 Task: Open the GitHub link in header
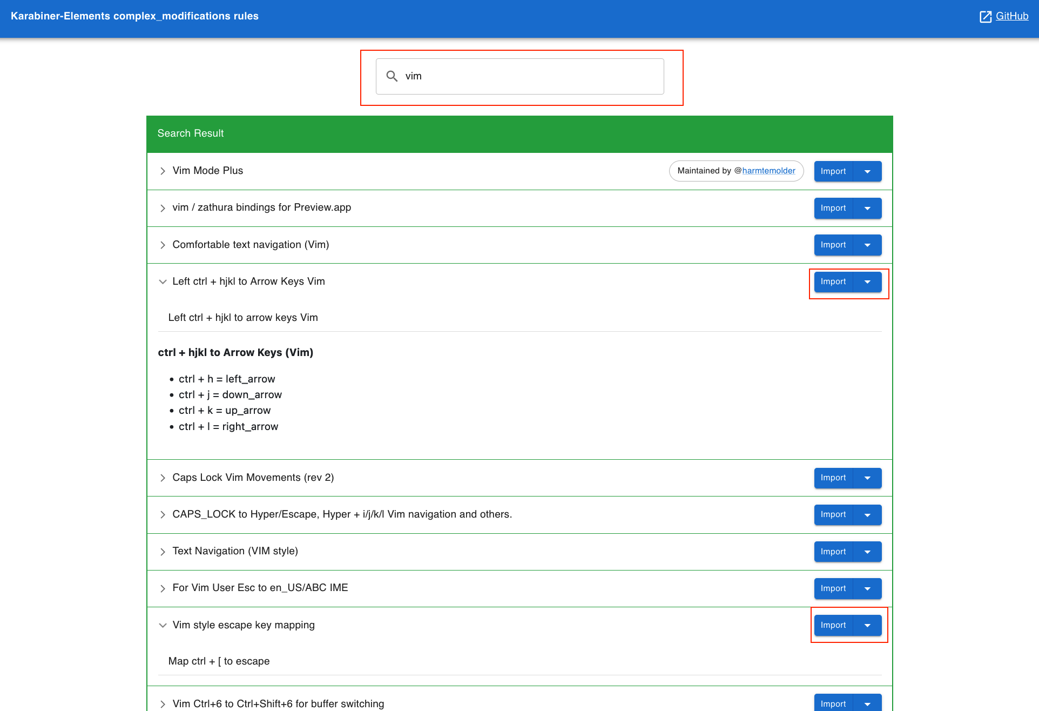(1011, 16)
